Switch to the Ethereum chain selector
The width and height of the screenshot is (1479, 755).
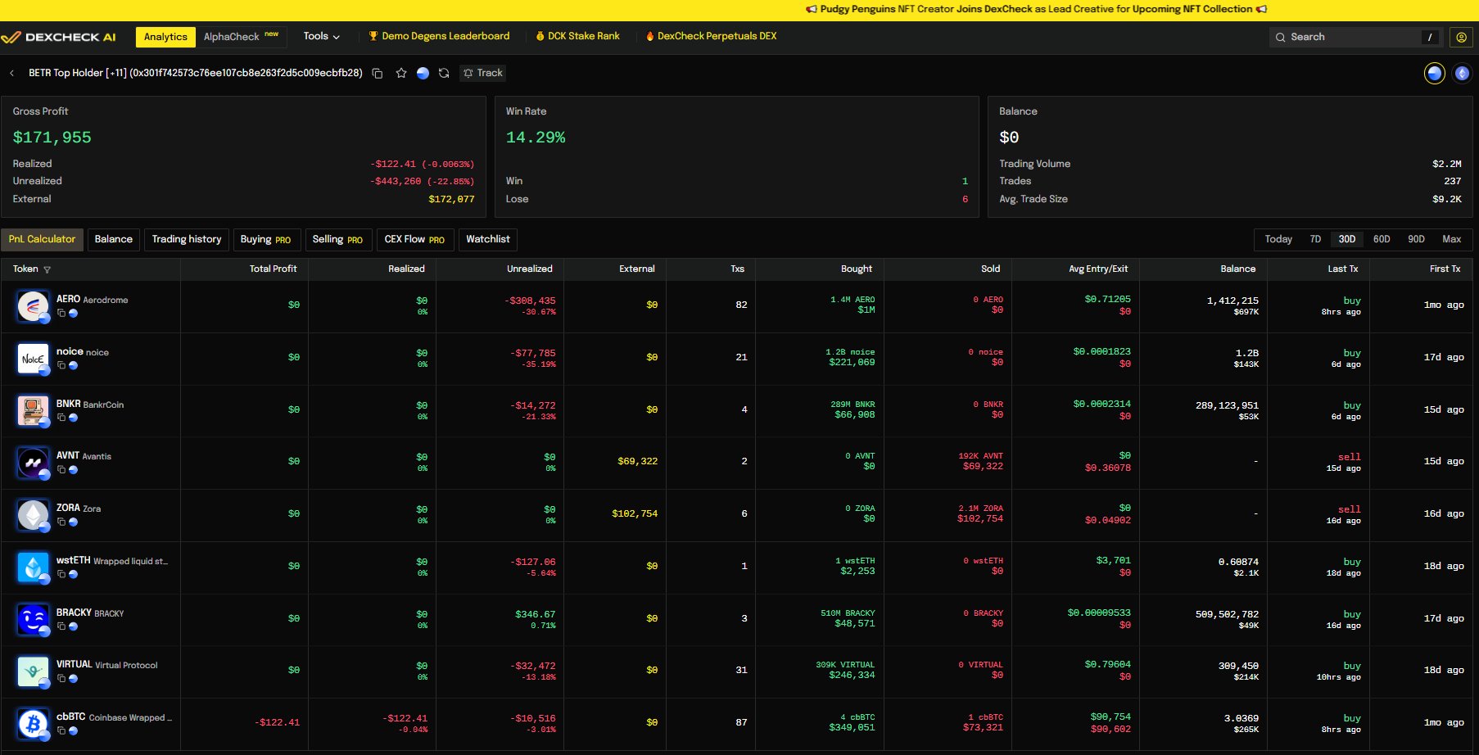pos(1462,74)
